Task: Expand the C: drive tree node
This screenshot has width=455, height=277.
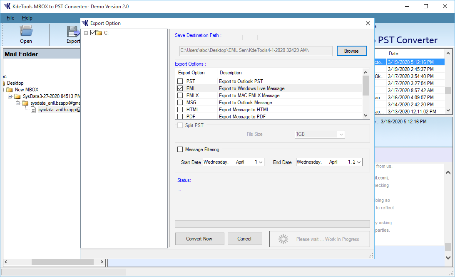Action: coord(86,33)
